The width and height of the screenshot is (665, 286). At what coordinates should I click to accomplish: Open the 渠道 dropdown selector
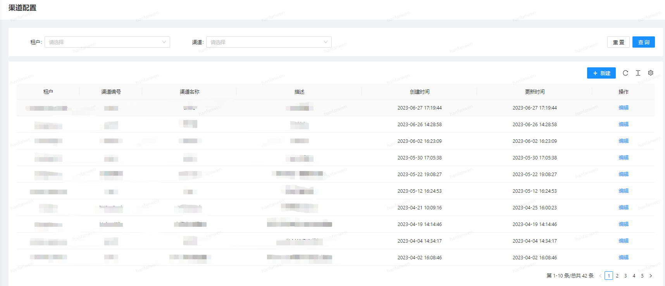(x=269, y=42)
